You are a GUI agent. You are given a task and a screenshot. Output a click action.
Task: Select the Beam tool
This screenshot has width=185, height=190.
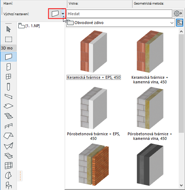[x=8, y=96]
